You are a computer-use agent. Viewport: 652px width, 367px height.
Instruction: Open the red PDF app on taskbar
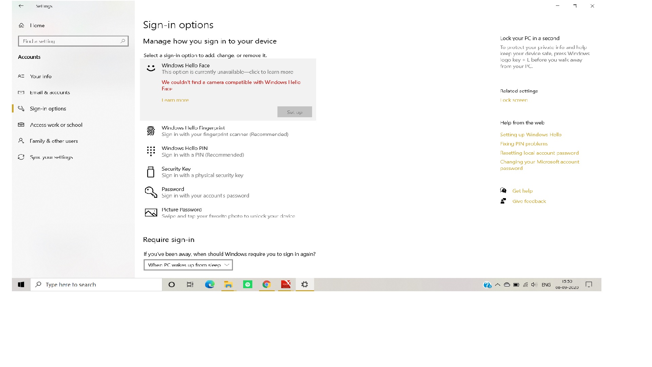(286, 285)
